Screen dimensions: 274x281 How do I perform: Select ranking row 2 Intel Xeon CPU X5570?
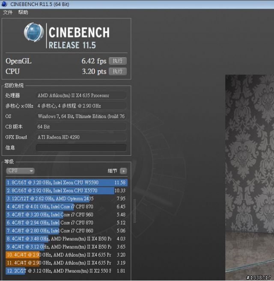[x=66, y=190]
